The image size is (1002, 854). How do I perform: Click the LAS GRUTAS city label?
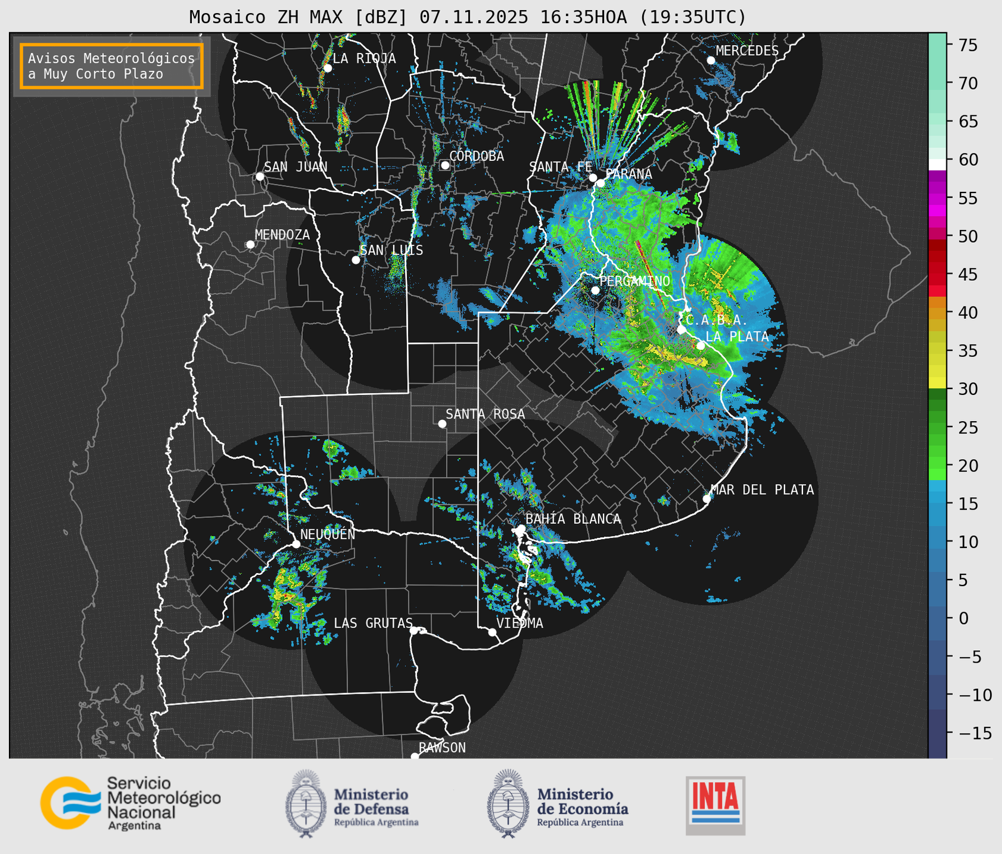click(x=373, y=624)
